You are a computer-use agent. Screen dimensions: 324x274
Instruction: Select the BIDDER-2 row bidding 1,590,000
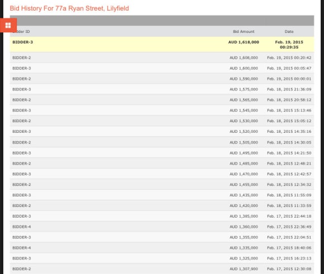162,79
